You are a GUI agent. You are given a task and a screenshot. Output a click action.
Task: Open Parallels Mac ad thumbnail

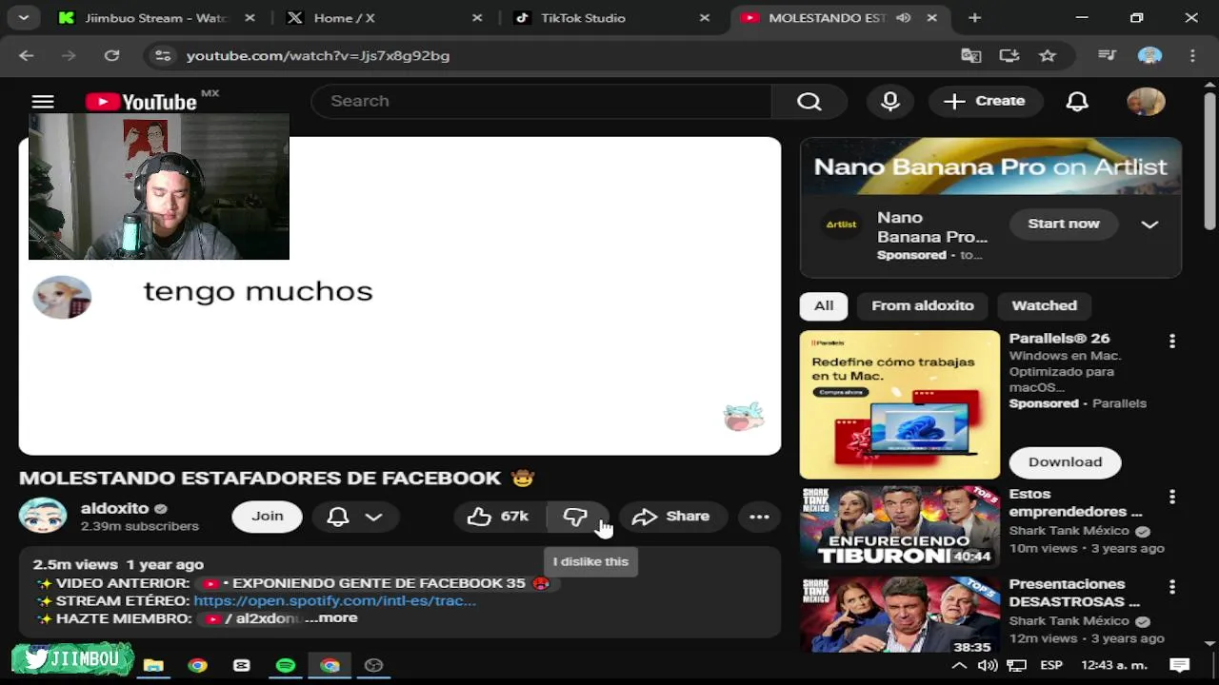[900, 404]
